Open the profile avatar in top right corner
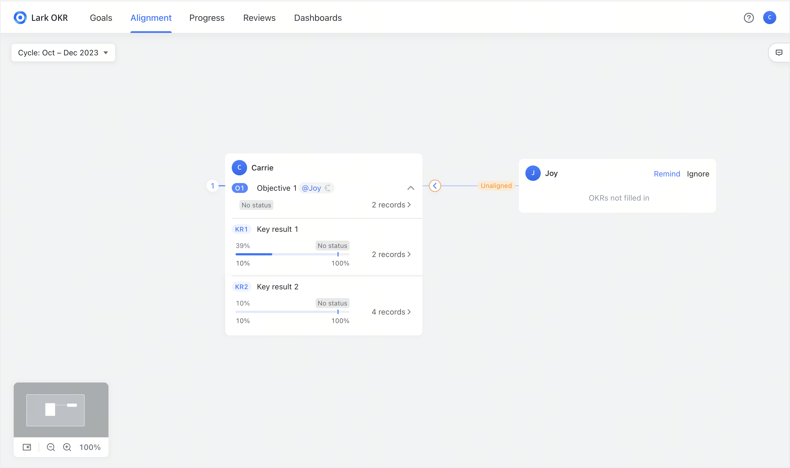Image resolution: width=790 pixels, height=468 pixels. [x=770, y=18]
